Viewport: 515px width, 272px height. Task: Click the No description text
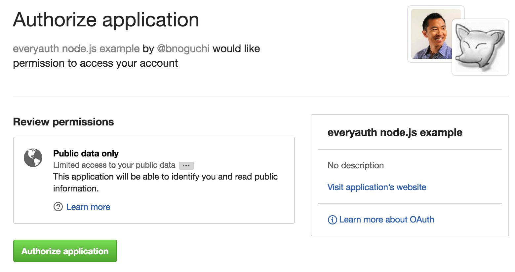coord(355,165)
